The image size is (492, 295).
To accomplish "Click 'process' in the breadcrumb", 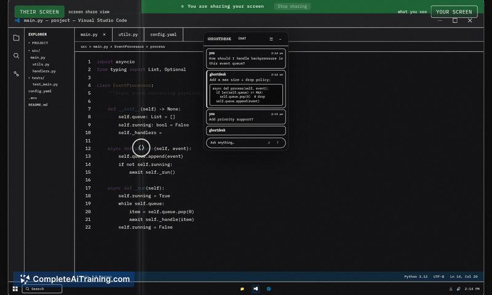I will pyautogui.click(x=157, y=47).
